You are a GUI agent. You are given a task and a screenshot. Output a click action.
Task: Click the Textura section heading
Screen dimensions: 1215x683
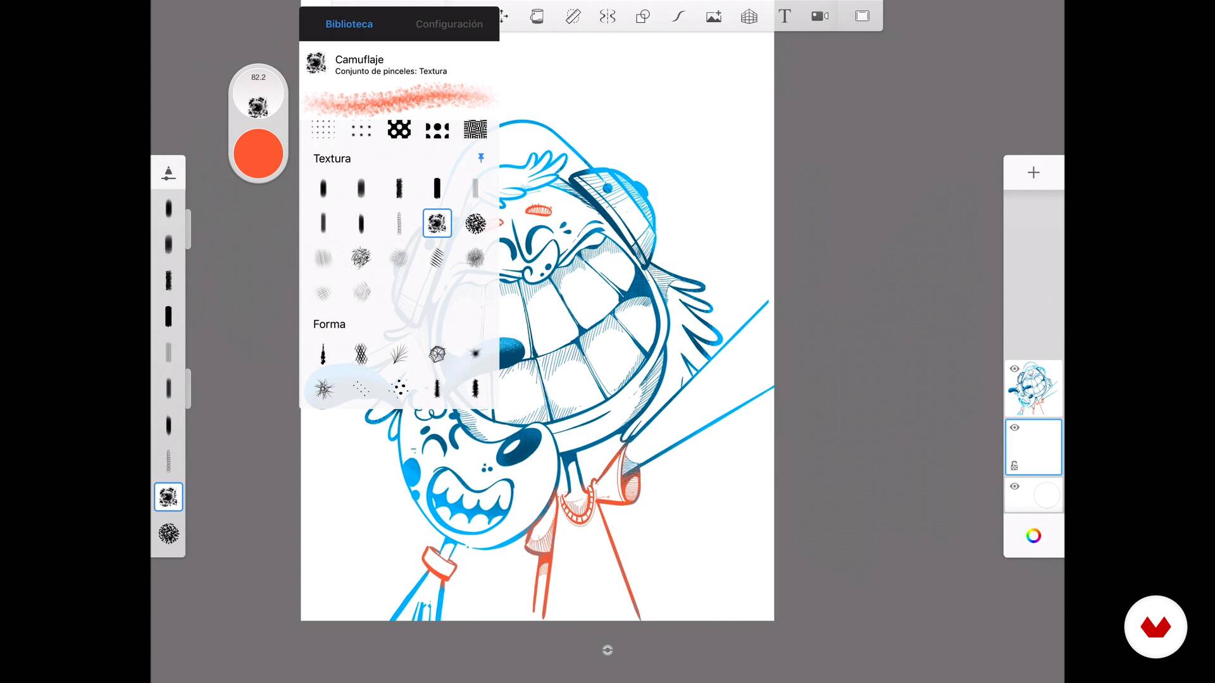tap(332, 159)
